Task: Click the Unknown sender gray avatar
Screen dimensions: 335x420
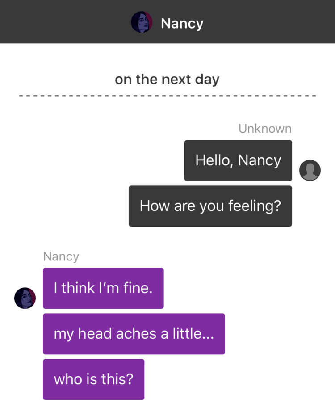Action: point(310,170)
